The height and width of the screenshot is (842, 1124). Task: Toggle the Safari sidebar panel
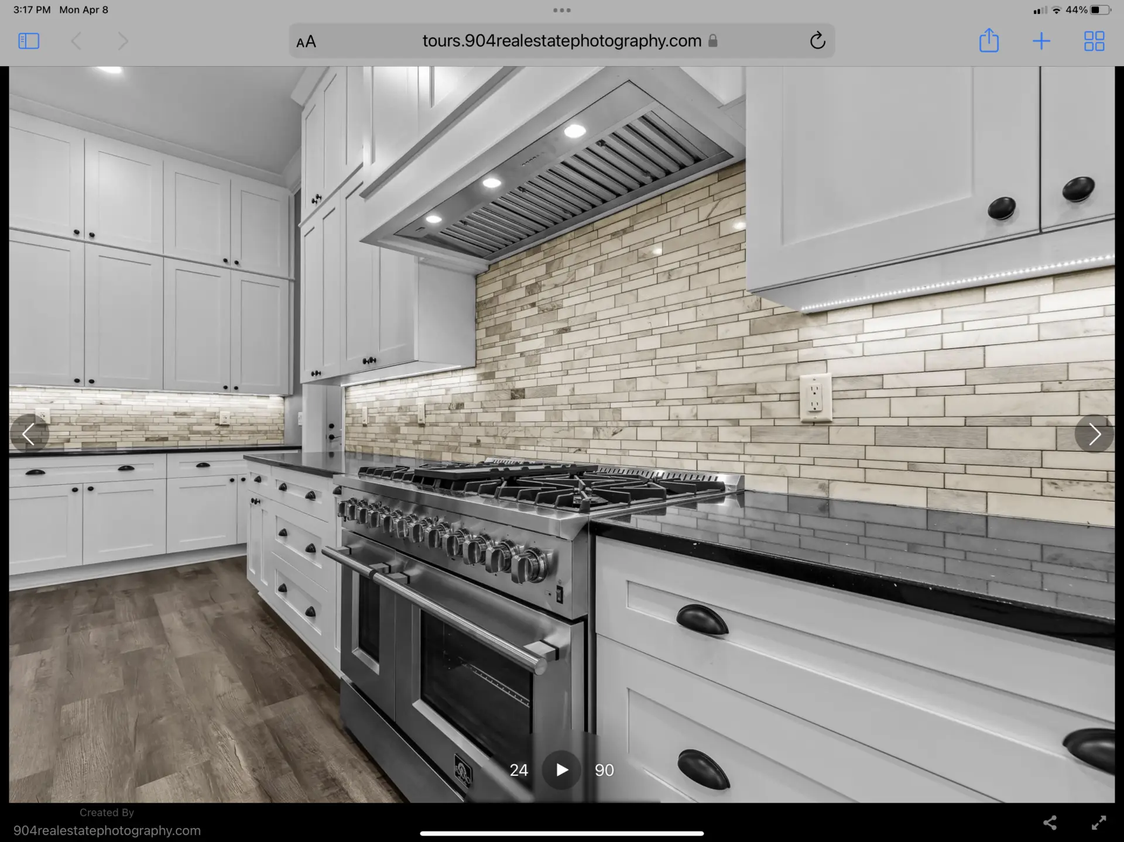point(29,41)
